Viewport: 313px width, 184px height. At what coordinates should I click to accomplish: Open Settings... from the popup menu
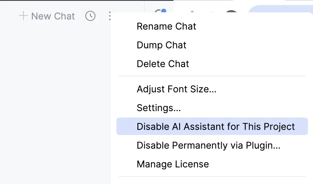[159, 108]
